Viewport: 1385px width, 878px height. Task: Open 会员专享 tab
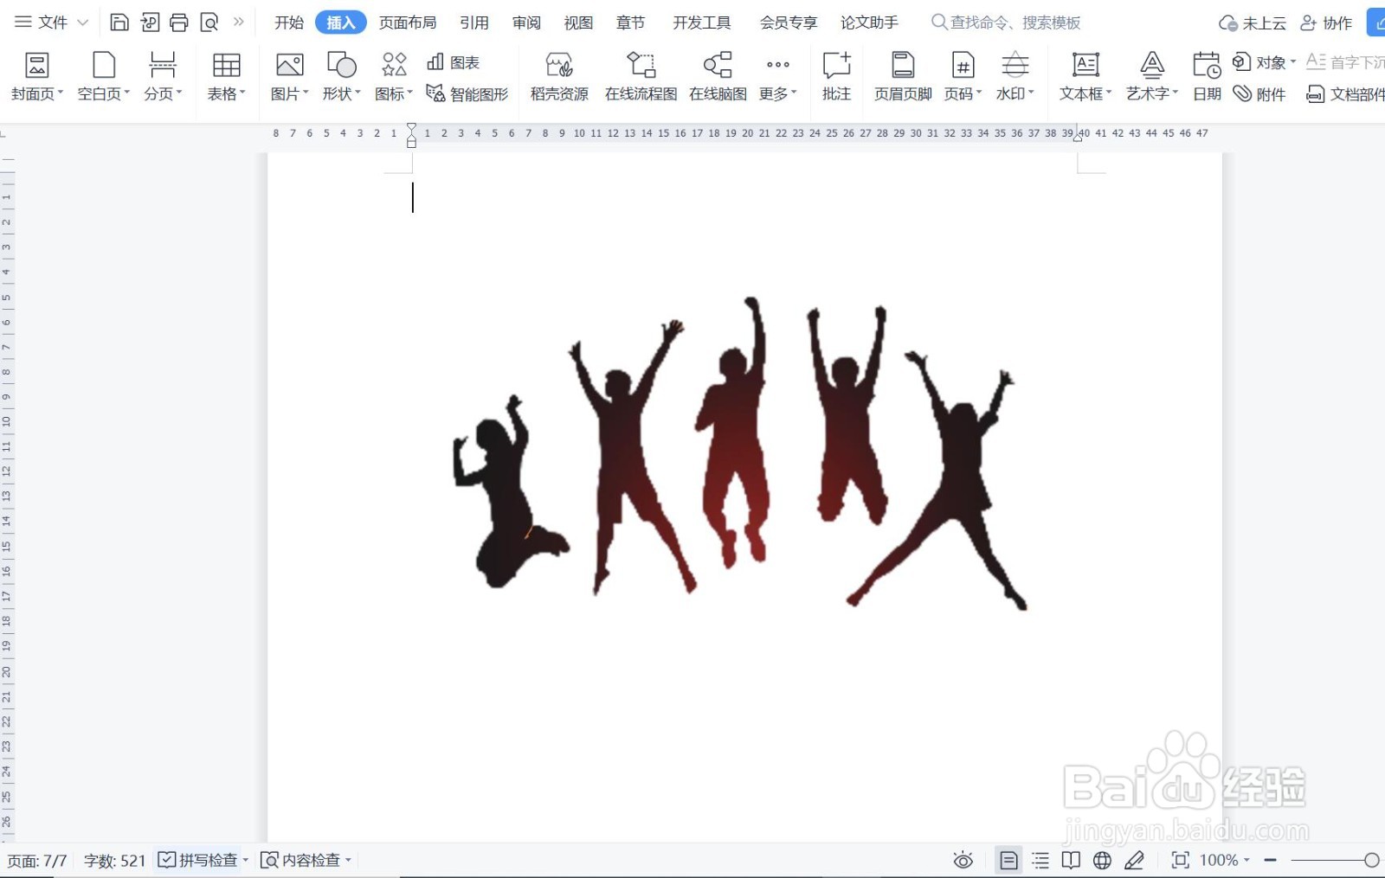789,22
